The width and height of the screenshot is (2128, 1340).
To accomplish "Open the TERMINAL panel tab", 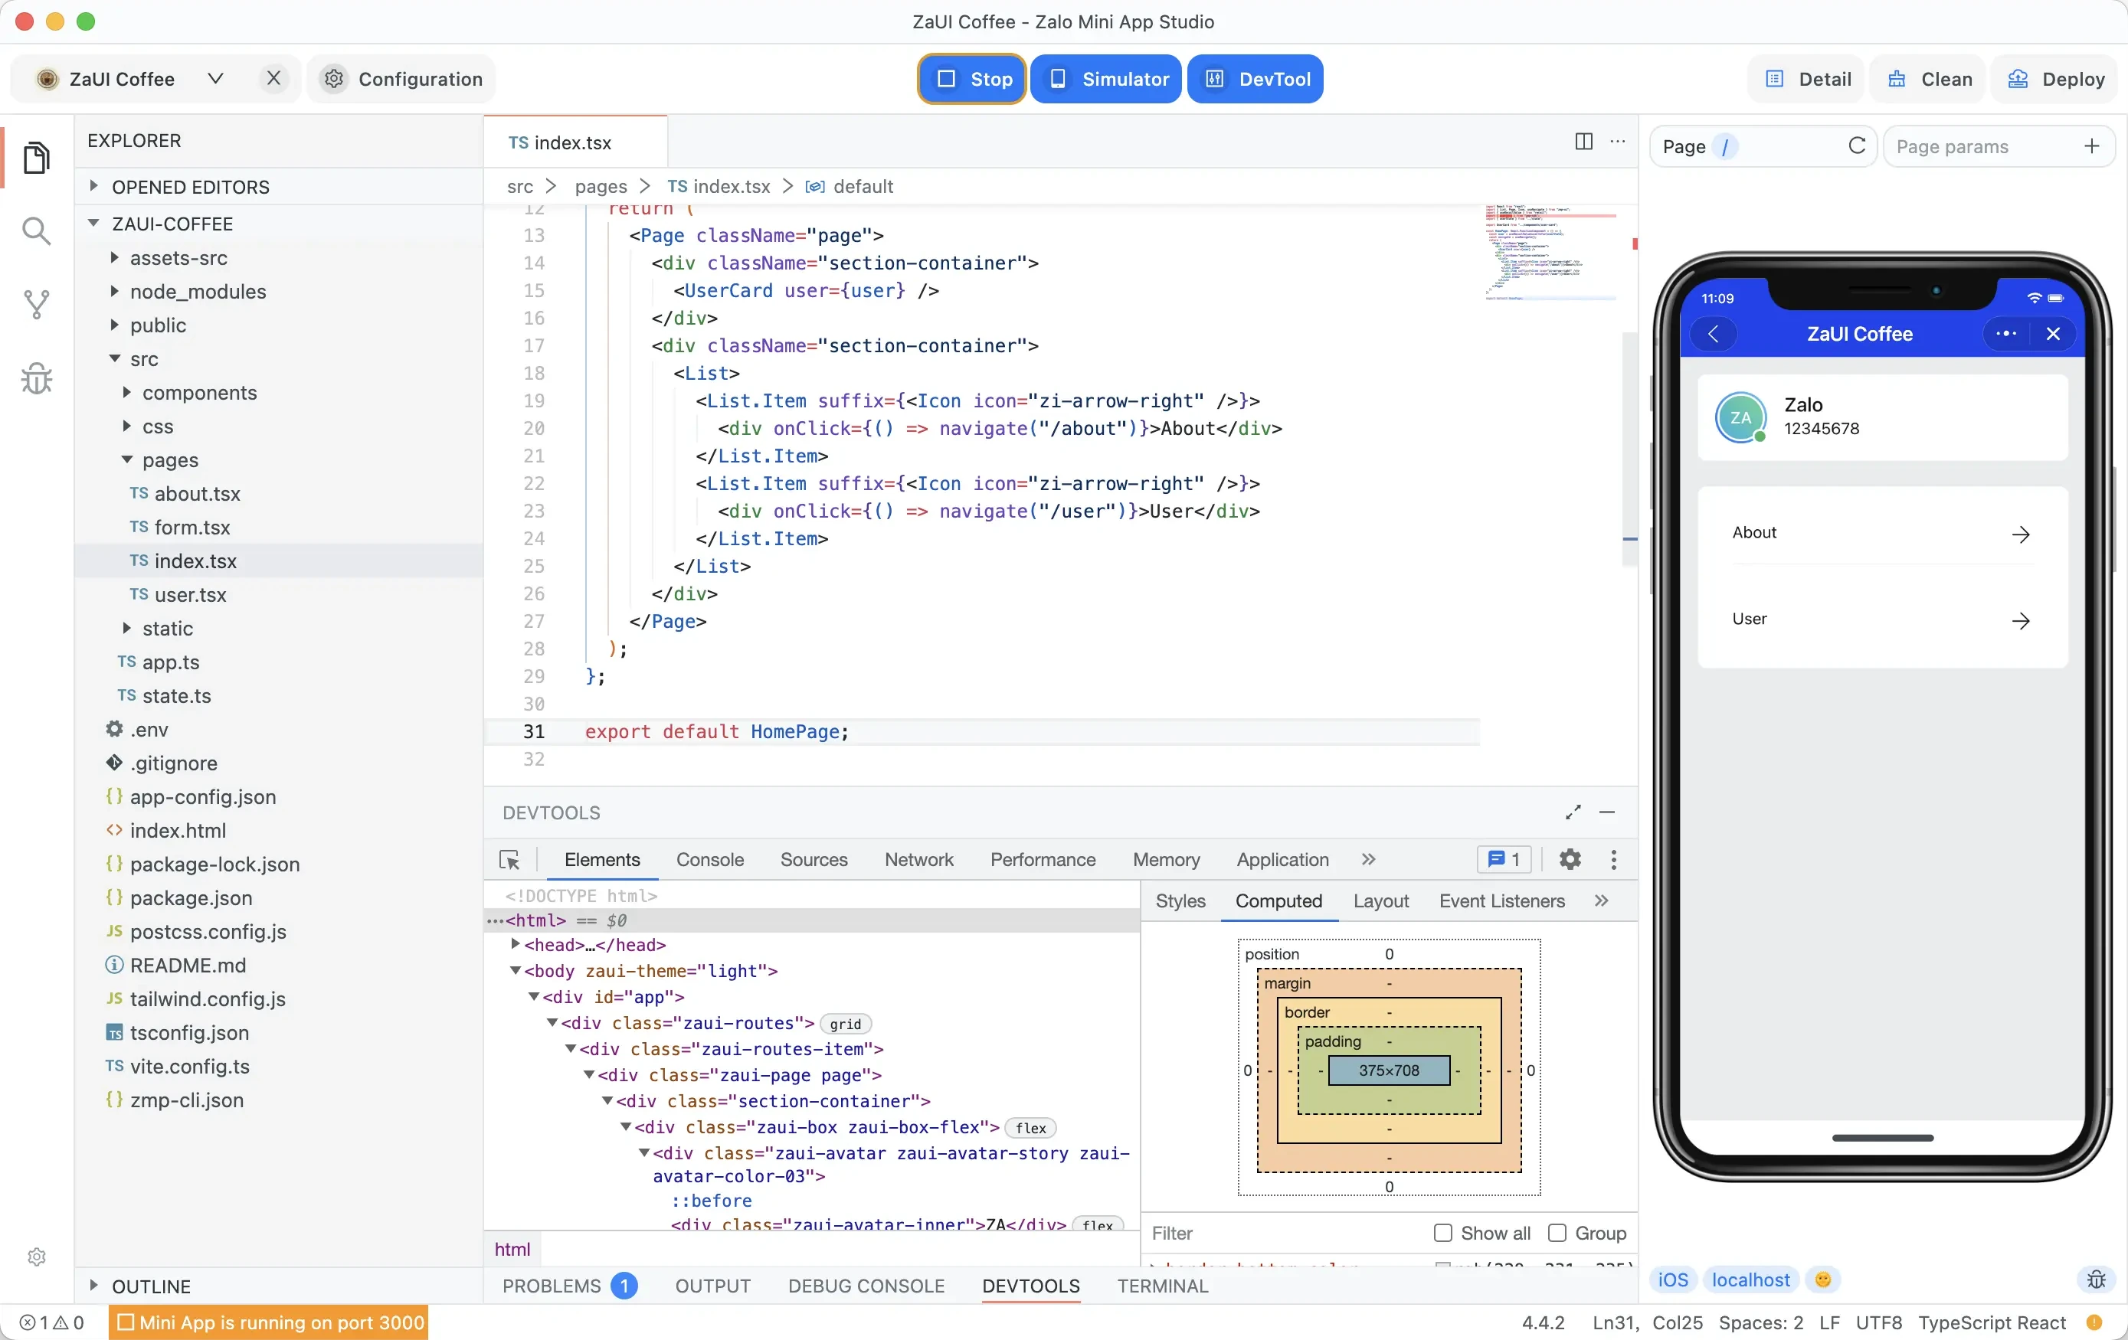I will tap(1162, 1285).
